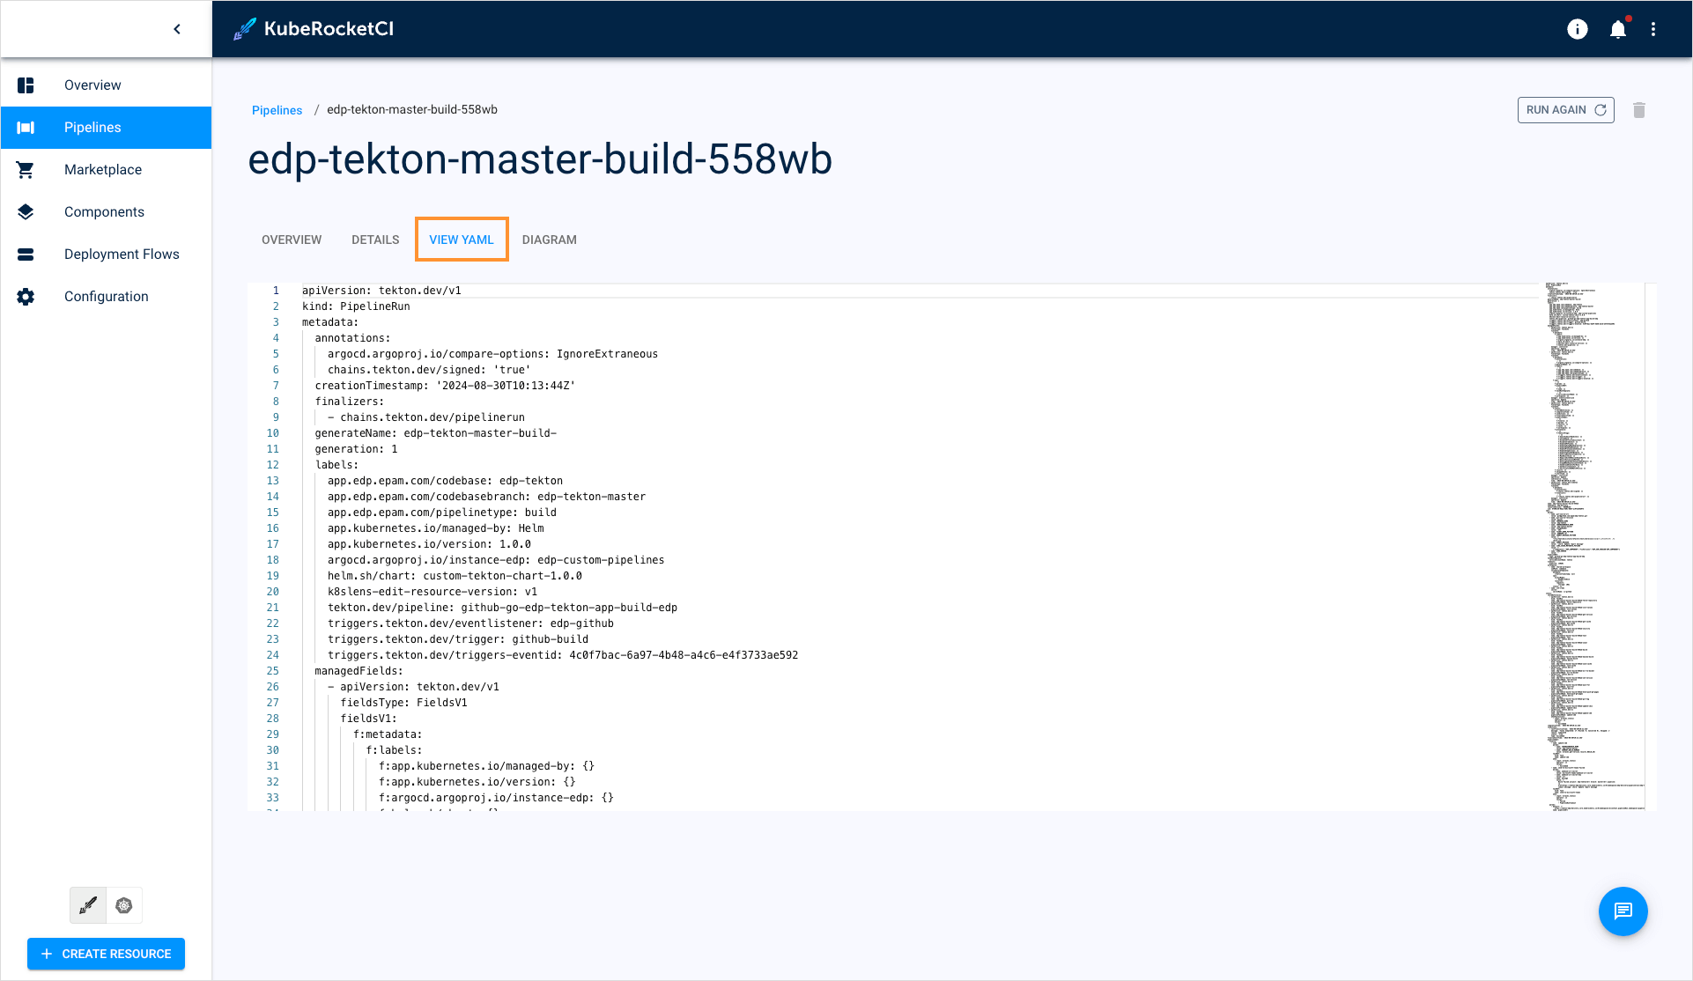Select the Overview dashboard icon in sidebar
The image size is (1693, 981).
point(26,85)
